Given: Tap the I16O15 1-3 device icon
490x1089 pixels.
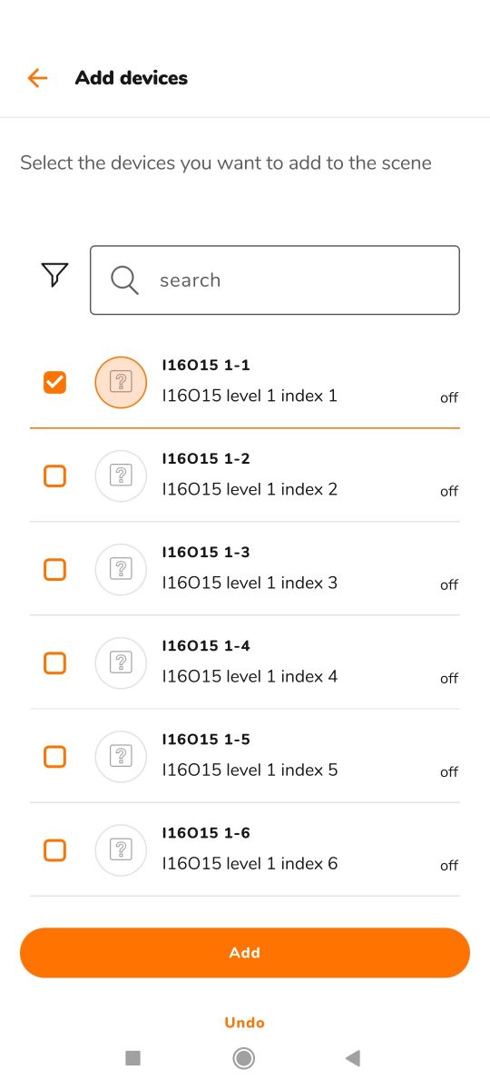Looking at the screenshot, I should [121, 569].
